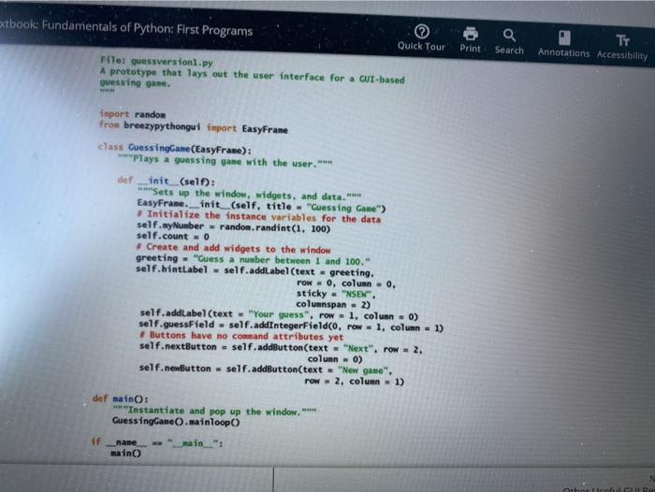The image size is (655, 492).
Task: Click the self.guessField addIntegerField line
Action: [x=291, y=326]
